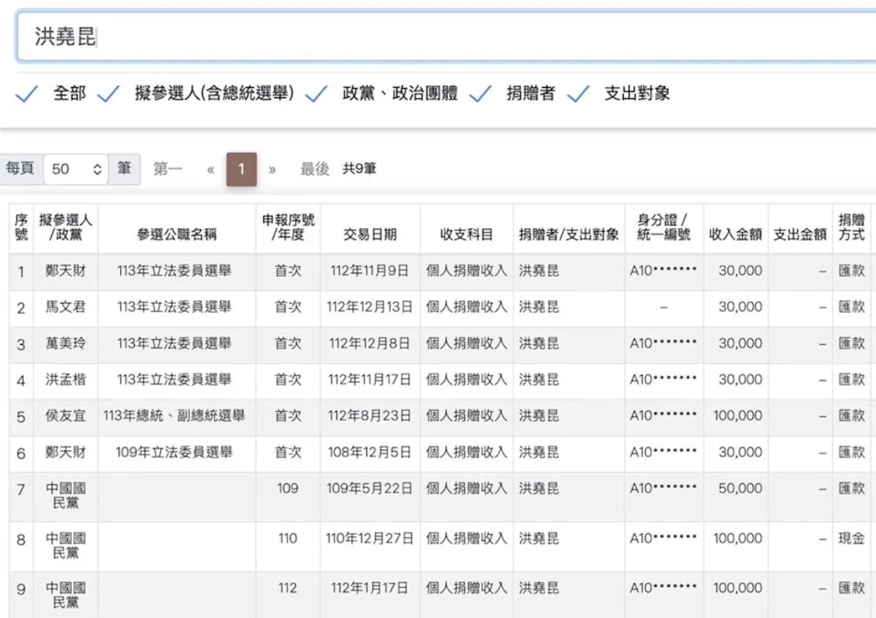Click date 110年12月27日

pyautogui.click(x=369, y=538)
